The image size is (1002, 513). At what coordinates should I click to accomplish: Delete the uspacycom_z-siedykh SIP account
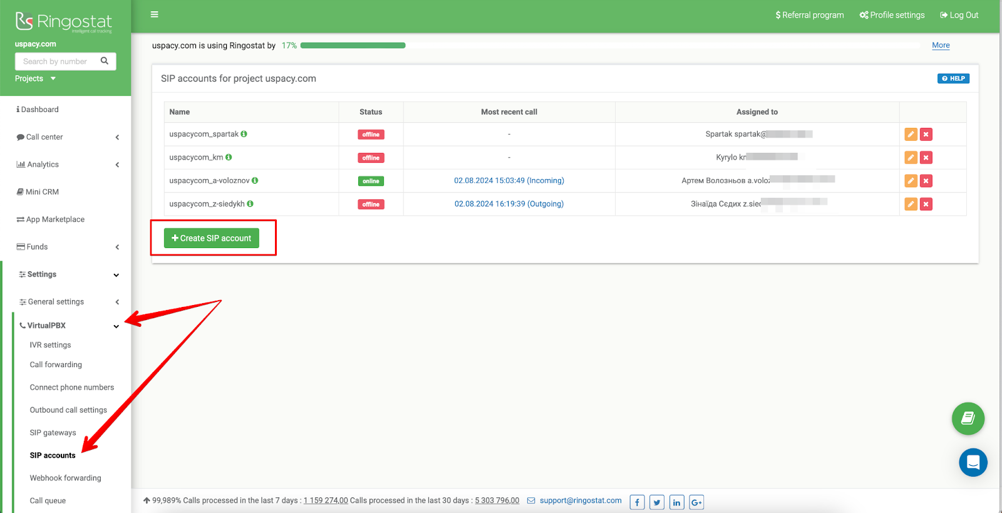point(926,204)
